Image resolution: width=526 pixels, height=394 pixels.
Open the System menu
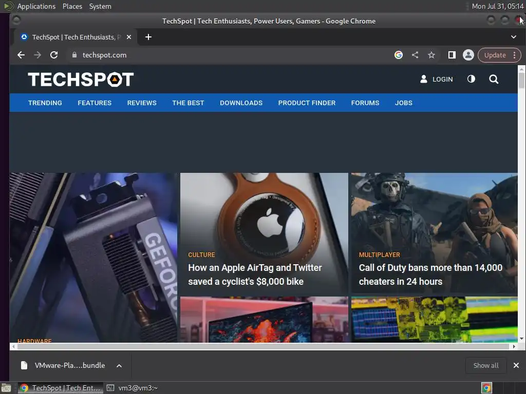(x=100, y=6)
